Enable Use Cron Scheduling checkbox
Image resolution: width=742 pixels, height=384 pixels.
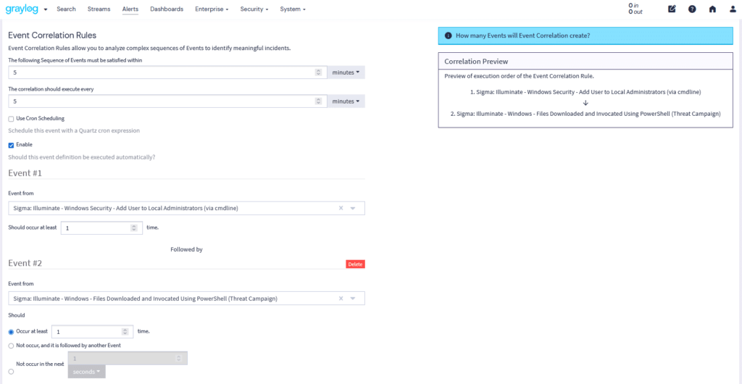11,119
